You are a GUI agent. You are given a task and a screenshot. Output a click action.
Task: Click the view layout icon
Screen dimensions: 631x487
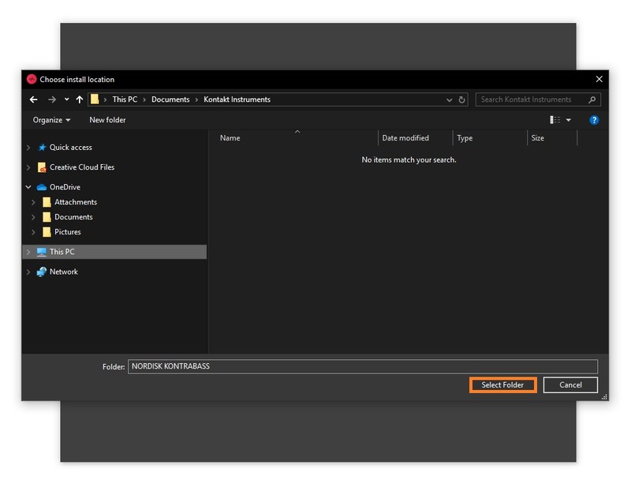point(555,120)
